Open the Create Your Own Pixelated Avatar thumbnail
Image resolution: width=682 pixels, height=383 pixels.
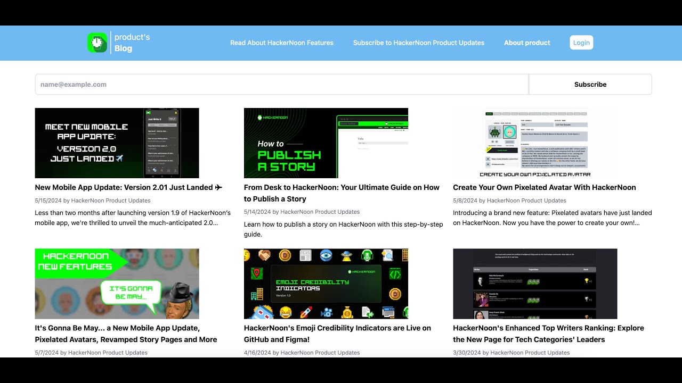coord(535,143)
